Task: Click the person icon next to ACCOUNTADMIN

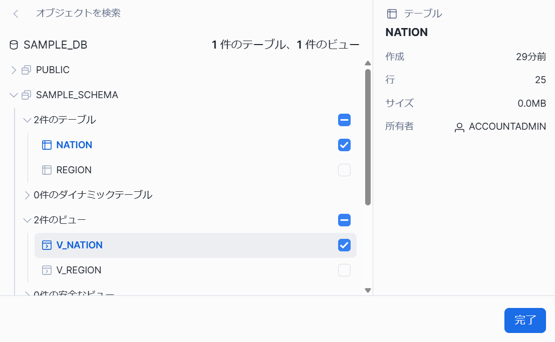Action: tap(460, 127)
